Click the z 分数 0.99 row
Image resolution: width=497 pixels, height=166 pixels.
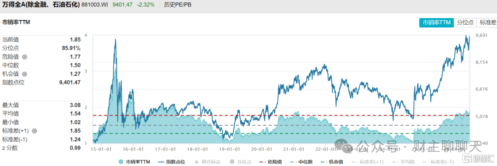41,148
